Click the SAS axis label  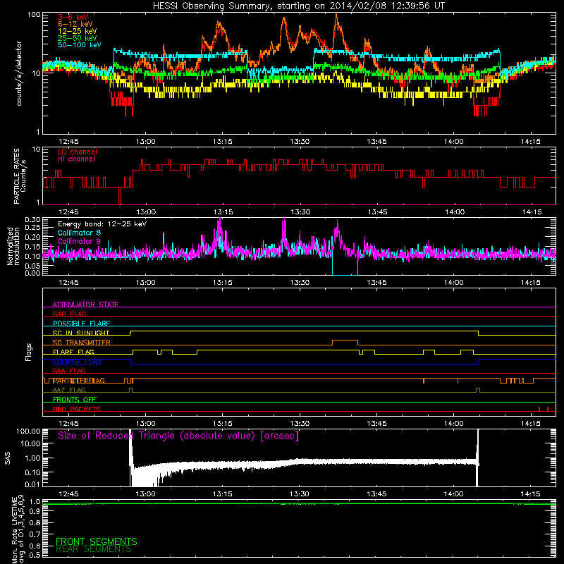pos(8,458)
